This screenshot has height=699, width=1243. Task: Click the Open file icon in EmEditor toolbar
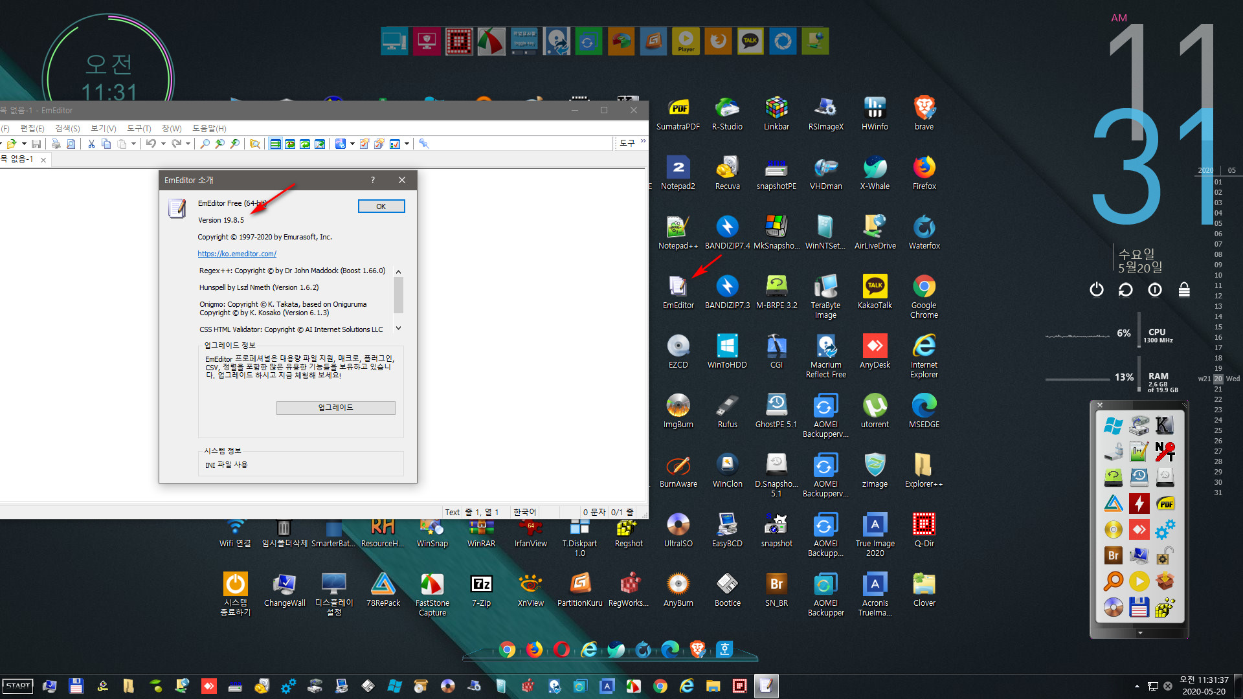pyautogui.click(x=11, y=144)
